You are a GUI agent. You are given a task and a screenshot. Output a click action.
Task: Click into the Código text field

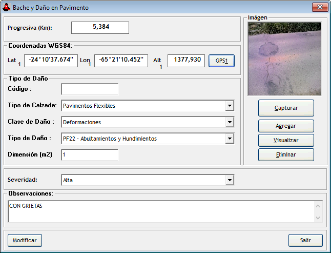(90, 89)
